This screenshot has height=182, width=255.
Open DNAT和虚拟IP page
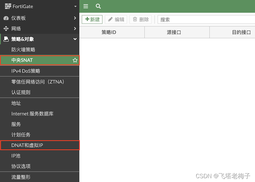click(x=40, y=145)
